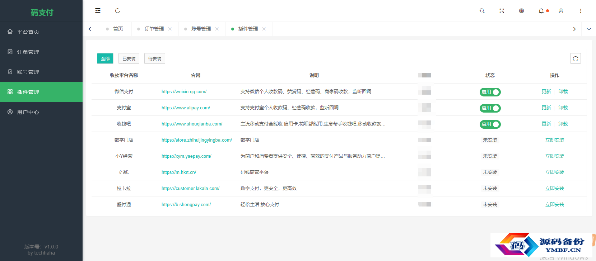Screen dimensions: 596x261
Task: Disable the 支付宝 enable switch
Action: [490, 108]
